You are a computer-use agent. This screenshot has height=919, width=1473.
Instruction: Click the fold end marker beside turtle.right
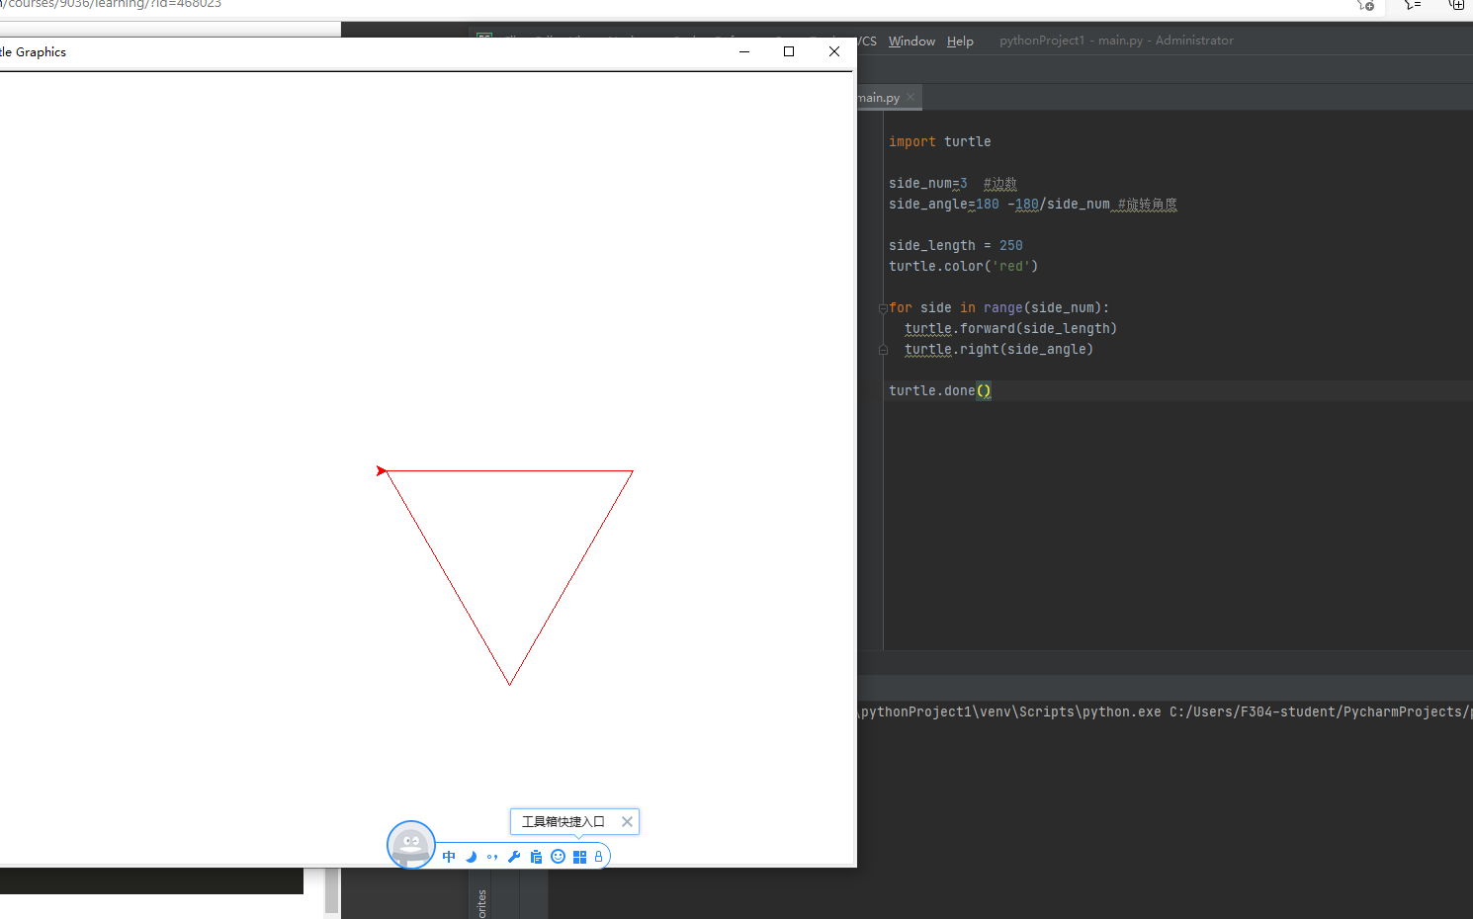click(883, 350)
